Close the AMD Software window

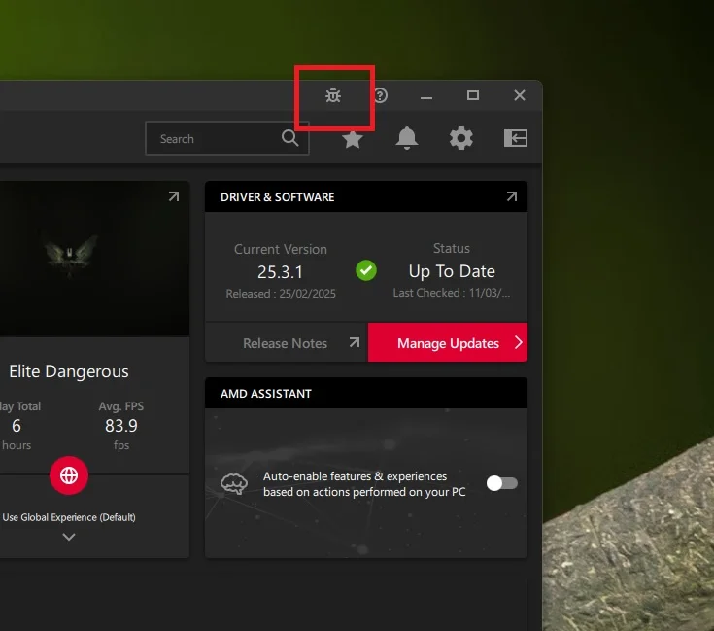(520, 95)
